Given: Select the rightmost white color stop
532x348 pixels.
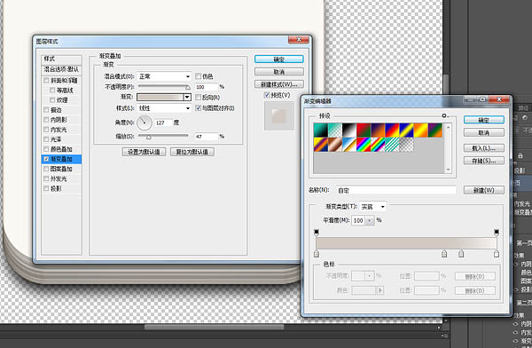Looking at the screenshot, I should click(x=497, y=254).
